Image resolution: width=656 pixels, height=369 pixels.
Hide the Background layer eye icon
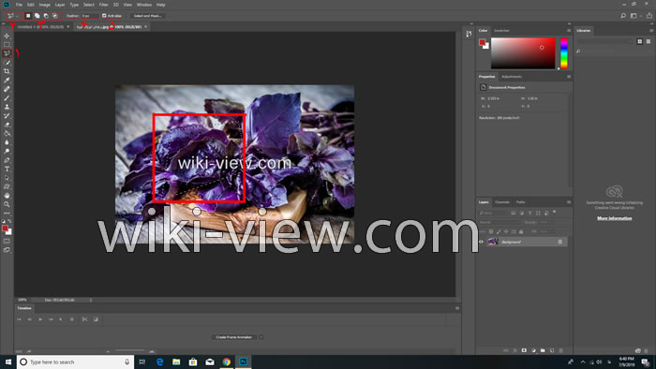481,242
